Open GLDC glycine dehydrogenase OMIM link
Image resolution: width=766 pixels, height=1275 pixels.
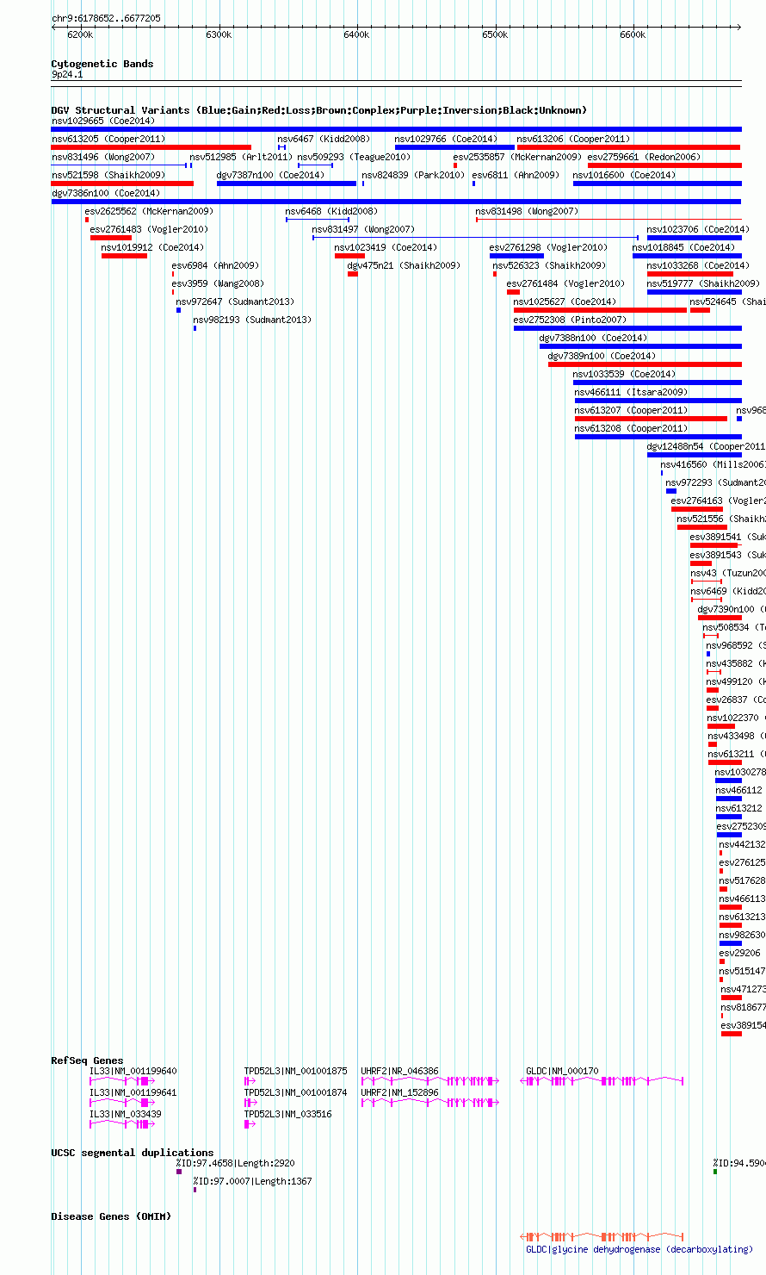(639, 1249)
